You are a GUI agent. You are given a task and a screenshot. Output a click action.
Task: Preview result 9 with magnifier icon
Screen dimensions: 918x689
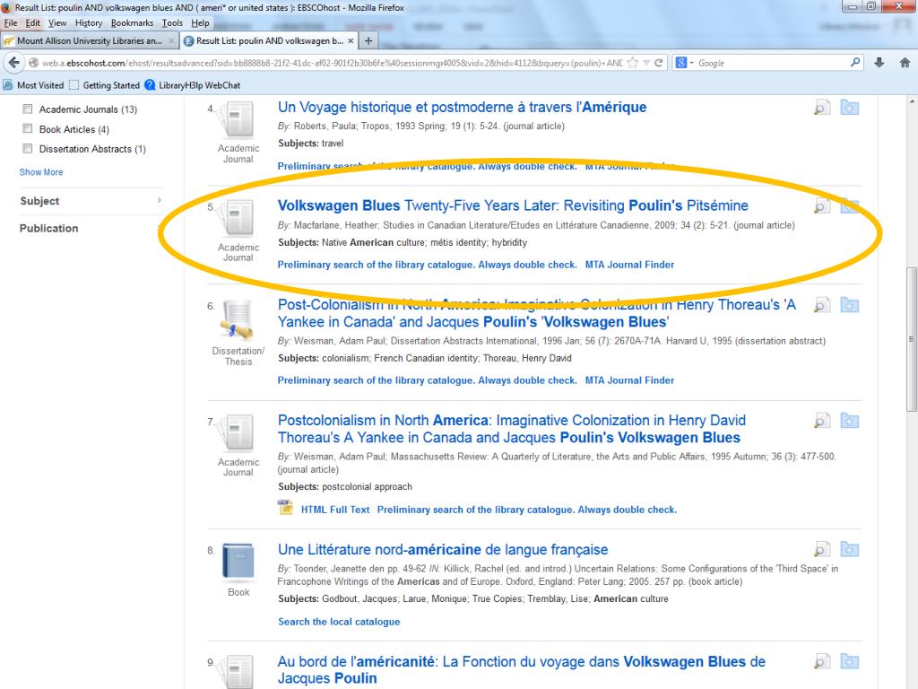click(822, 661)
